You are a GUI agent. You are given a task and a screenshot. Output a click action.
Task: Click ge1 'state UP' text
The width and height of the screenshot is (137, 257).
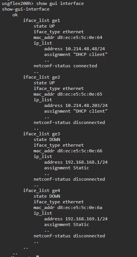[x=44, y=26]
